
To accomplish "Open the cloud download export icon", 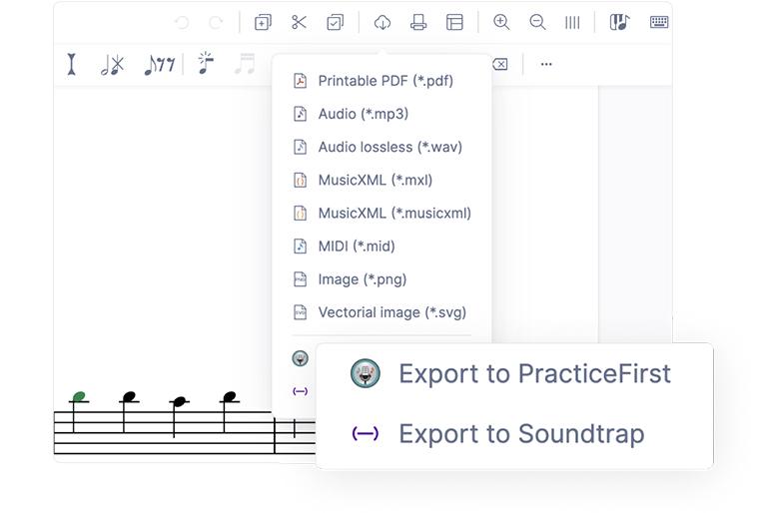I will [x=383, y=22].
